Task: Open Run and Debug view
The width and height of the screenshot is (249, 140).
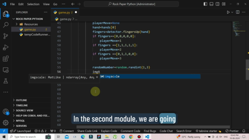Action: [6, 47]
